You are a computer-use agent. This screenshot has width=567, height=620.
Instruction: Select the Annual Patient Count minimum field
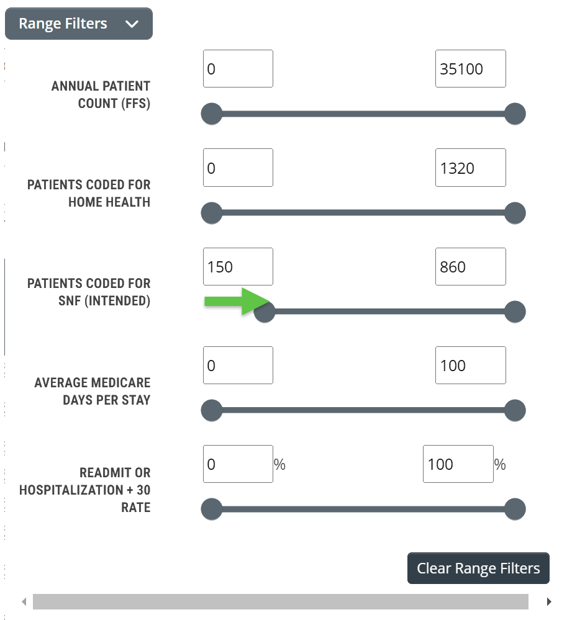click(x=238, y=69)
